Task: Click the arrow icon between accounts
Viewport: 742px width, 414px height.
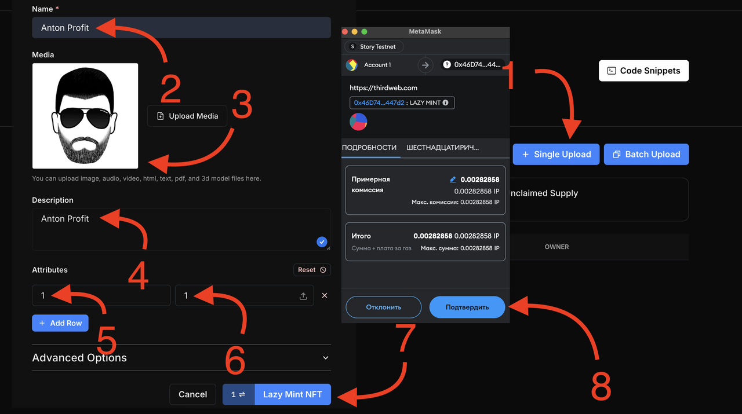Action: click(425, 65)
